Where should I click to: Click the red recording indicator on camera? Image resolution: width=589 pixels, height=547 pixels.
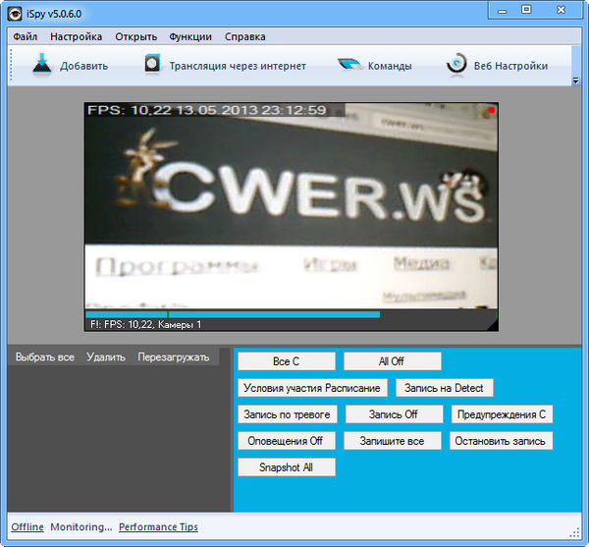point(491,110)
